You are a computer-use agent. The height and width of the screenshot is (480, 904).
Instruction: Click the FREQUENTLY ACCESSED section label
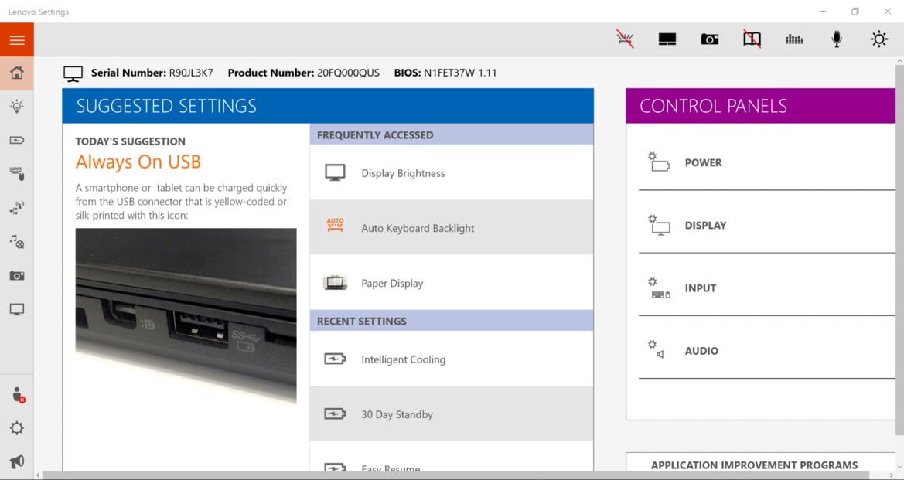click(x=375, y=134)
